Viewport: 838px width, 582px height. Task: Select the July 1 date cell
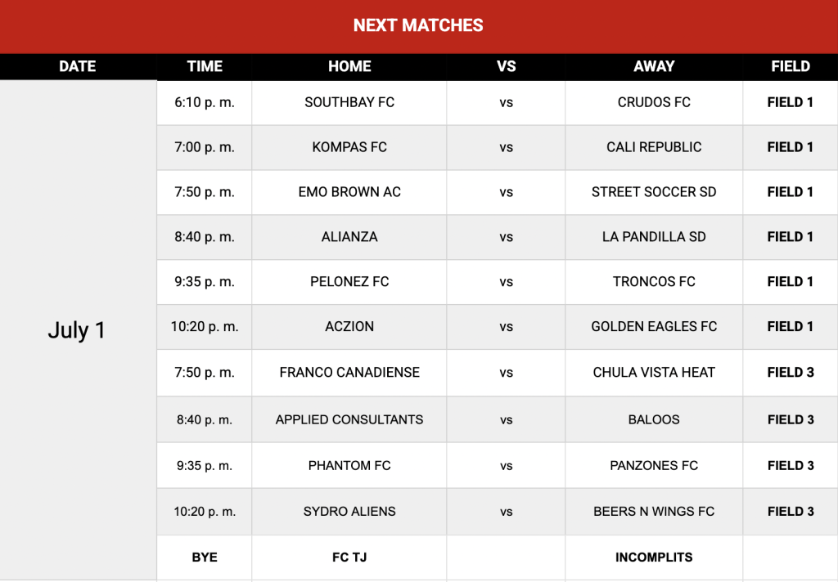pyautogui.click(x=78, y=330)
